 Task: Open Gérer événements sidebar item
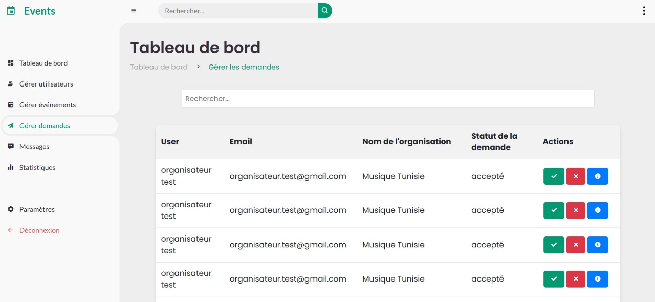tap(48, 105)
